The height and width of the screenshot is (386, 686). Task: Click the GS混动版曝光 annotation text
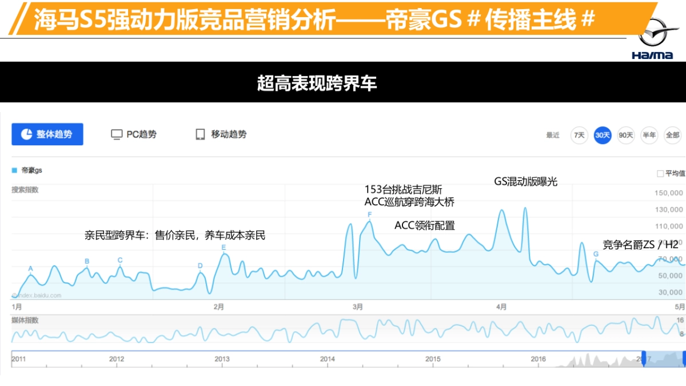point(527,182)
